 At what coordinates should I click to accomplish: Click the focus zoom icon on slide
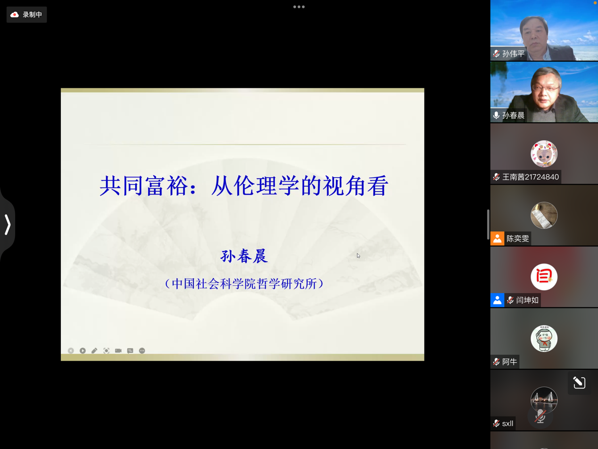coord(107,351)
